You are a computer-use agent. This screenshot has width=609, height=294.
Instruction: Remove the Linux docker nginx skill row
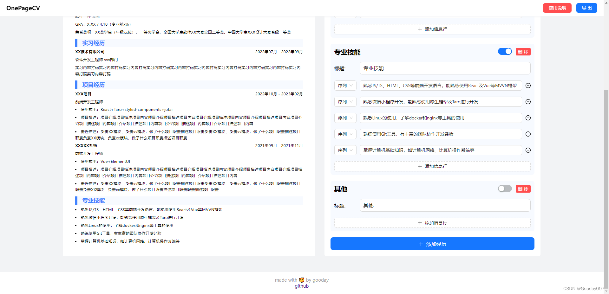coord(528,118)
